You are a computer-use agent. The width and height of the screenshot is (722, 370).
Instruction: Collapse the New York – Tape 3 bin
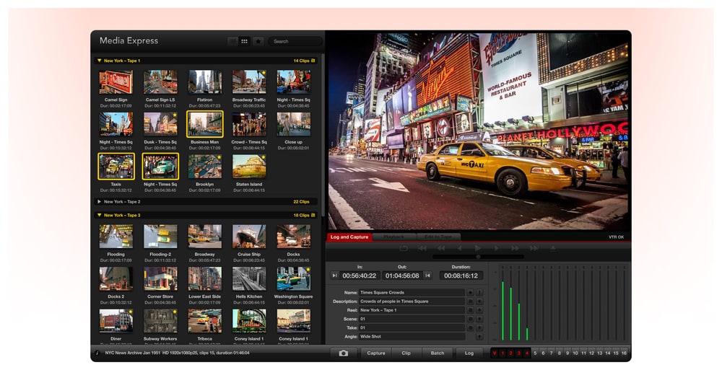point(99,215)
